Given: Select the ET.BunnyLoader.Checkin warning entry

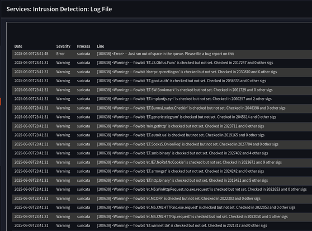Looking at the screenshot, I should point(162,108).
